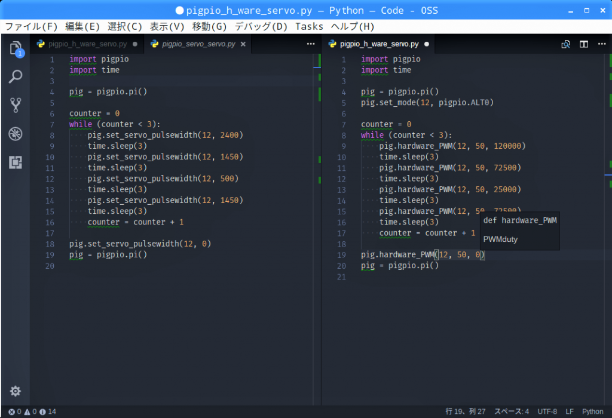Change the Python language mode in status bar
612x418 pixels.
(592, 411)
